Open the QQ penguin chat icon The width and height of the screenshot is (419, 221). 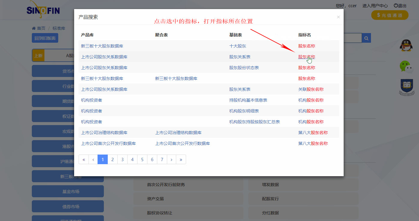[x=406, y=46]
